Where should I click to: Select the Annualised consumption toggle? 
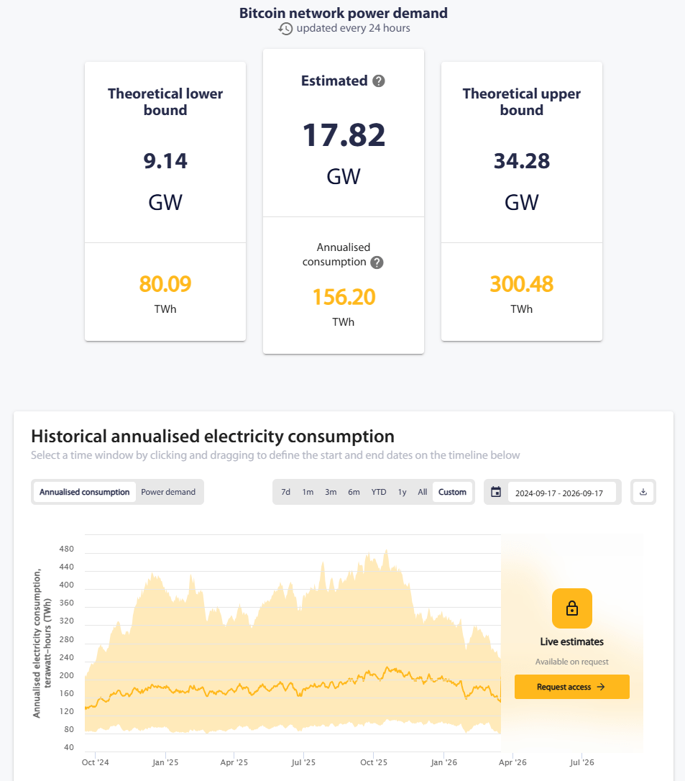click(x=85, y=492)
